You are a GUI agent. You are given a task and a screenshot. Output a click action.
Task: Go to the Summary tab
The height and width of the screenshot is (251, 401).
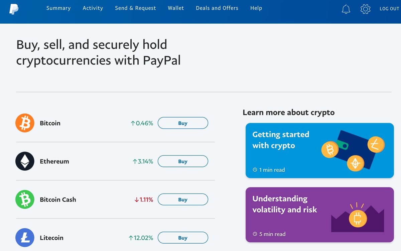point(58,8)
